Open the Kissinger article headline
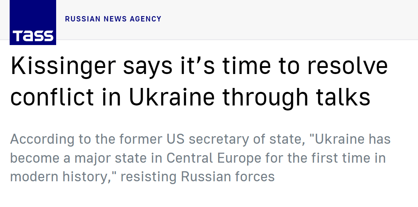The height and width of the screenshot is (207, 418). [199, 82]
